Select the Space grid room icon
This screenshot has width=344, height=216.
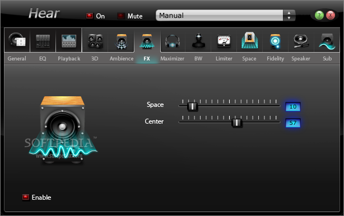(x=249, y=40)
